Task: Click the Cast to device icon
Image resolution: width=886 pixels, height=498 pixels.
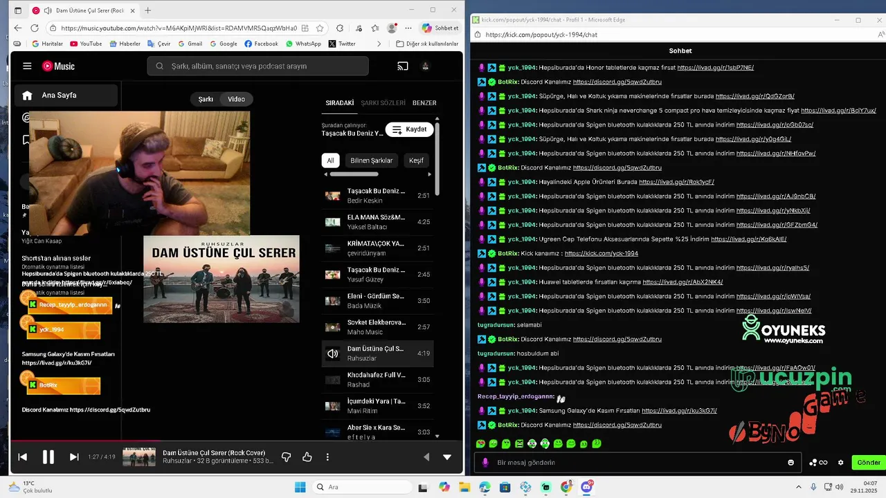Action: (403, 66)
